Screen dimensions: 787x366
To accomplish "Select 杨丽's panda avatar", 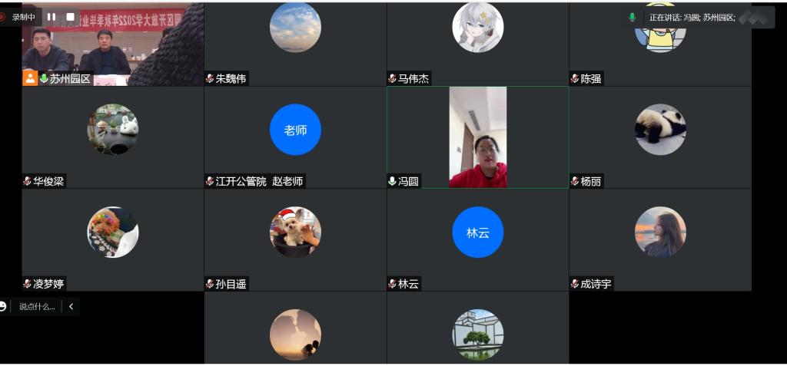I will point(660,130).
